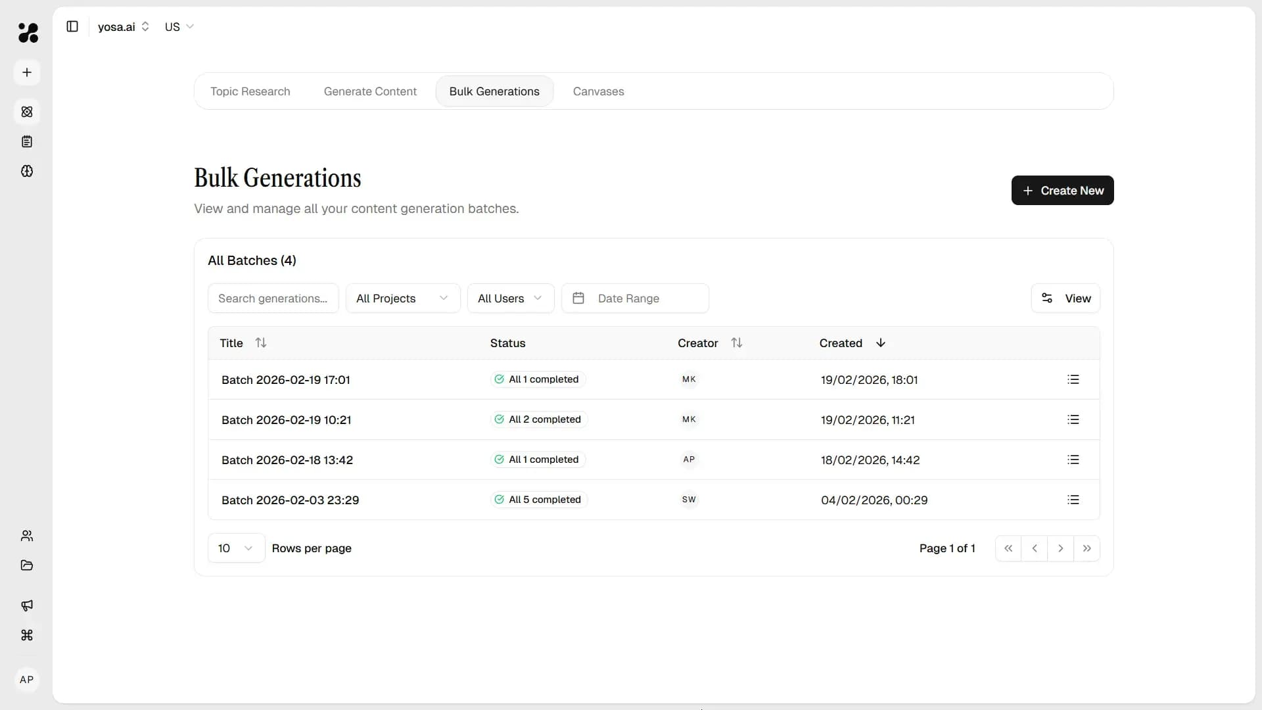Open row actions for Batch 2026-02-19 17:01
1262x710 pixels.
coord(1074,379)
